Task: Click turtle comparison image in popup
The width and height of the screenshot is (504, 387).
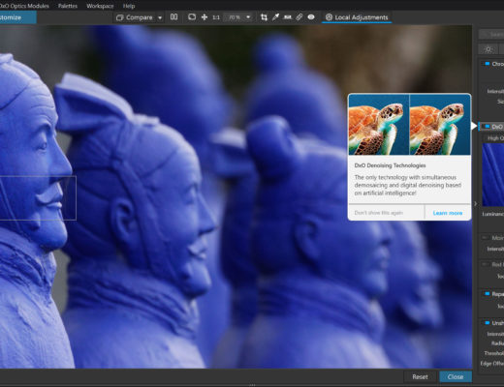Action: pos(409,125)
